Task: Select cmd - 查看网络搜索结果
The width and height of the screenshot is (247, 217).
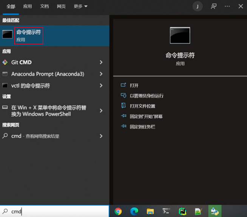Action: point(35,136)
